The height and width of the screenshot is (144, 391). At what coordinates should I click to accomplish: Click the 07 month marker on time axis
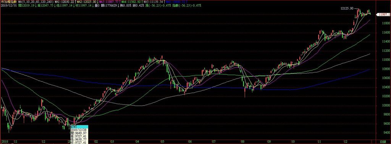214,141
